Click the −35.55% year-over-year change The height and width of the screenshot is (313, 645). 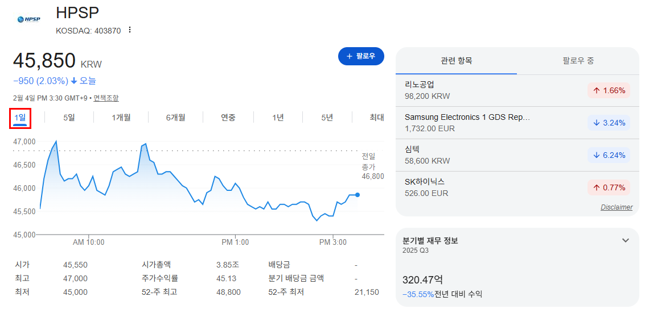418,294
